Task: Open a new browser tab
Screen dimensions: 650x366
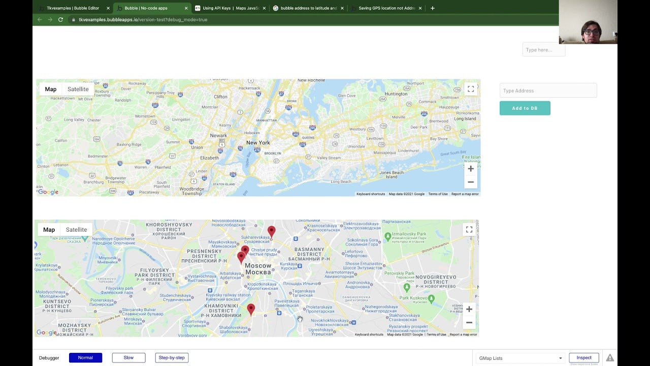Action: click(433, 8)
